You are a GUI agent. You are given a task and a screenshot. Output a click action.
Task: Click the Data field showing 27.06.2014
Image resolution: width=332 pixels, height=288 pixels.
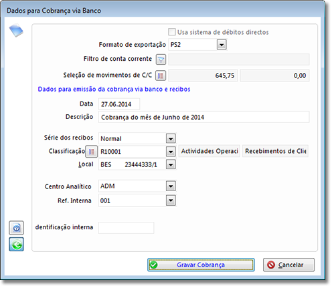coord(119,104)
